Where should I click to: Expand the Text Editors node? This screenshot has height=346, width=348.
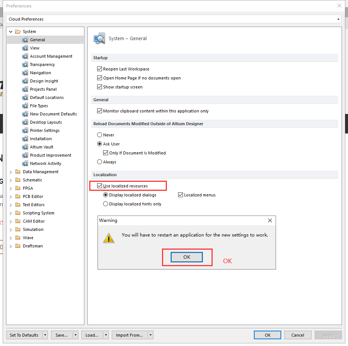coord(10,205)
